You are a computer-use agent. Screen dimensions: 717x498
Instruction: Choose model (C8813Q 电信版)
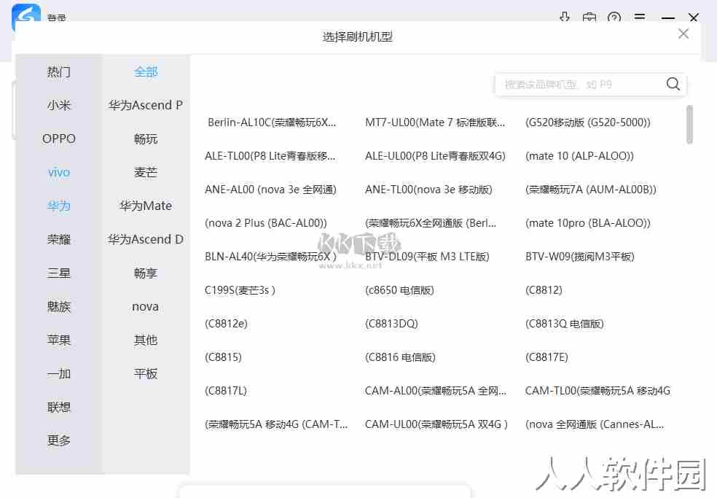click(x=564, y=324)
